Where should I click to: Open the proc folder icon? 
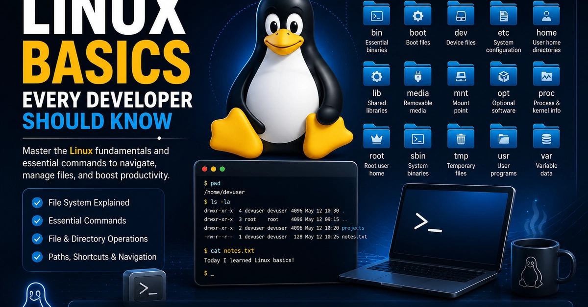pyautogui.click(x=546, y=74)
